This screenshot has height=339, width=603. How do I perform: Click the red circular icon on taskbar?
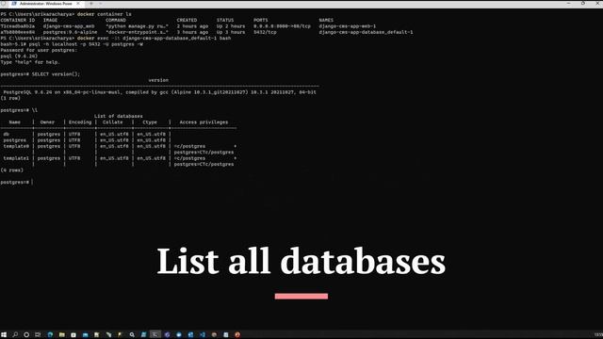point(237,335)
